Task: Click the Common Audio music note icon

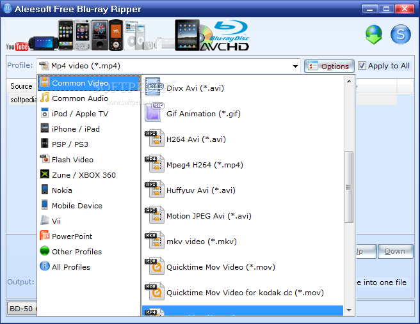Action: [45, 98]
